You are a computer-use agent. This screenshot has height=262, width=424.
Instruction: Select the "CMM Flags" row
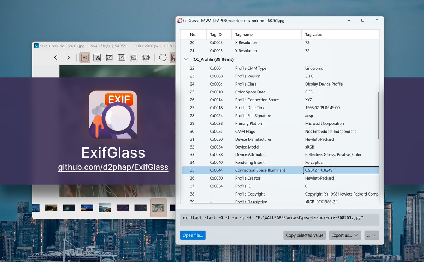280,132
